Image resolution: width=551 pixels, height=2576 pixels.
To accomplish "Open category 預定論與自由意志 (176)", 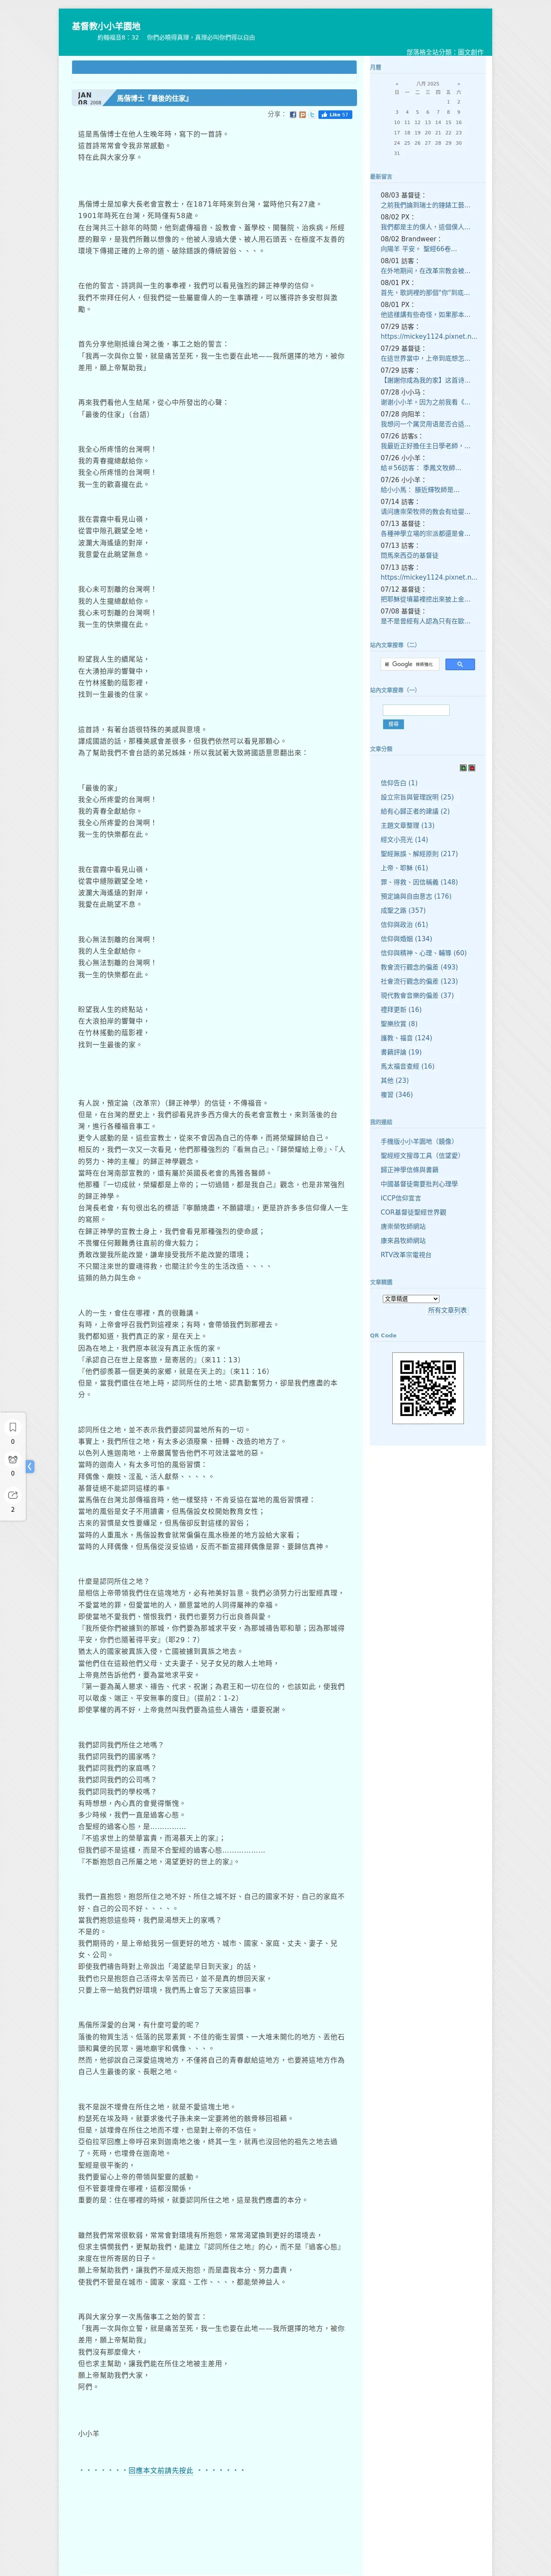I will tap(416, 896).
